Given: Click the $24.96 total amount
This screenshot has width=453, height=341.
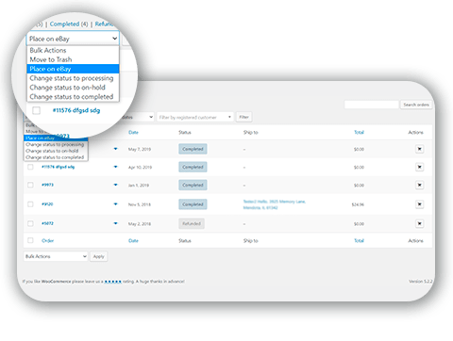Looking at the screenshot, I should pos(358,204).
